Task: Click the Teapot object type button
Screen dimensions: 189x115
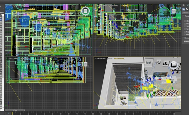Action: click(187, 32)
